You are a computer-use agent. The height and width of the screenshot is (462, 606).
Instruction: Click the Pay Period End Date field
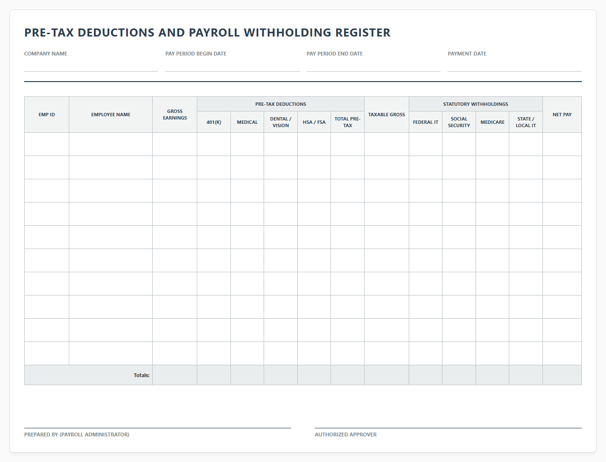point(374,65)
